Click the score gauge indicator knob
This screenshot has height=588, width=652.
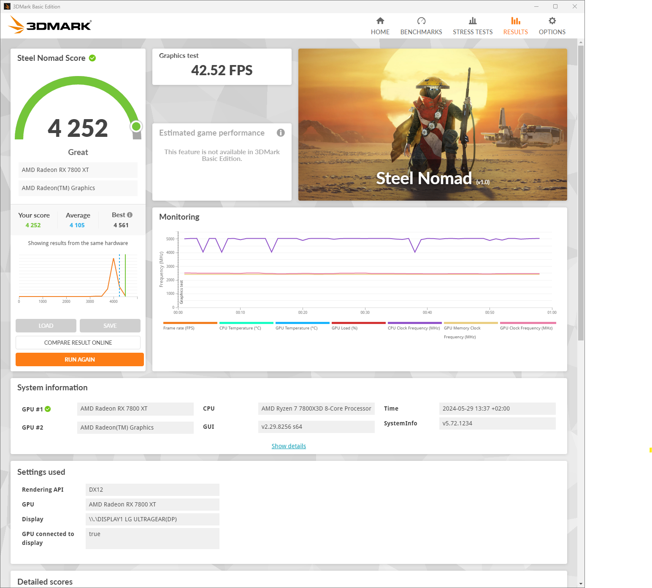pyautogui.click(x=136, y=126)
